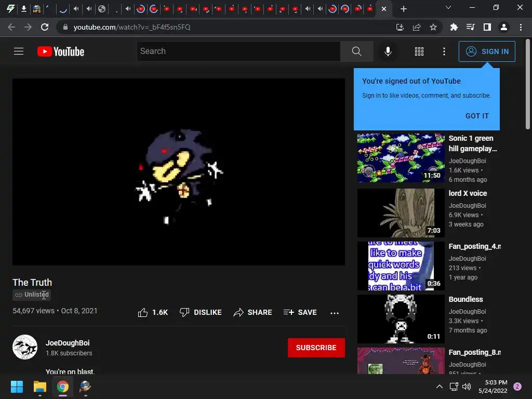Open Boundless video title link
The image size is (532, 399).
(x=465, y=299)
